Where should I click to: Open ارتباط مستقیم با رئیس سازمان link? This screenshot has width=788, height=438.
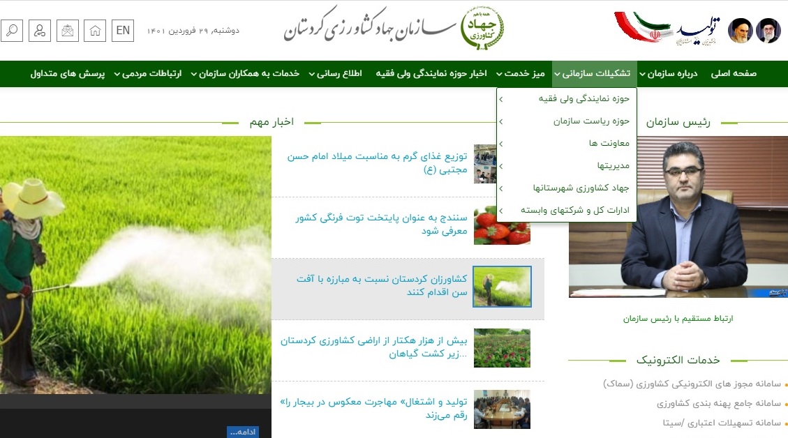coord(678,319)
